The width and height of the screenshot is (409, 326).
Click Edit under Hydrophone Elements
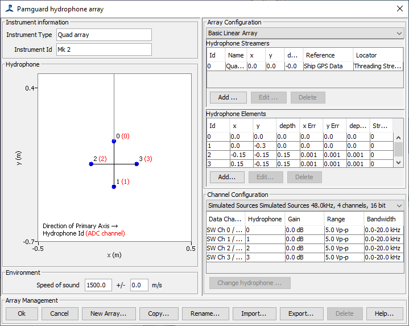pos(265,177)
